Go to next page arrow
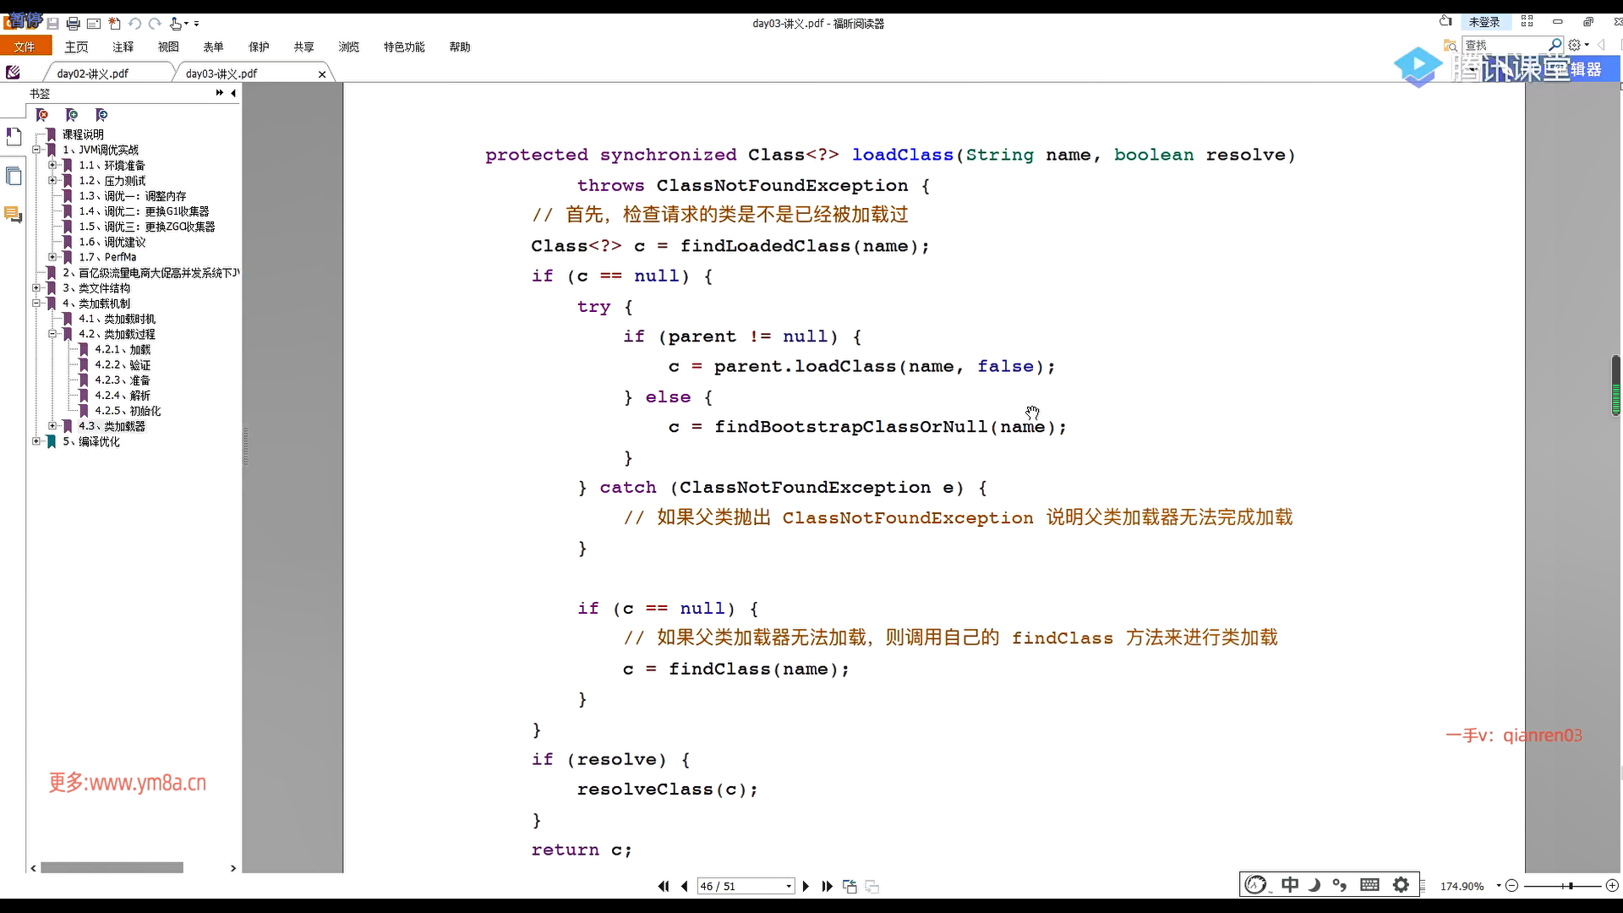Screen dimensions: 1623x913 806,886
